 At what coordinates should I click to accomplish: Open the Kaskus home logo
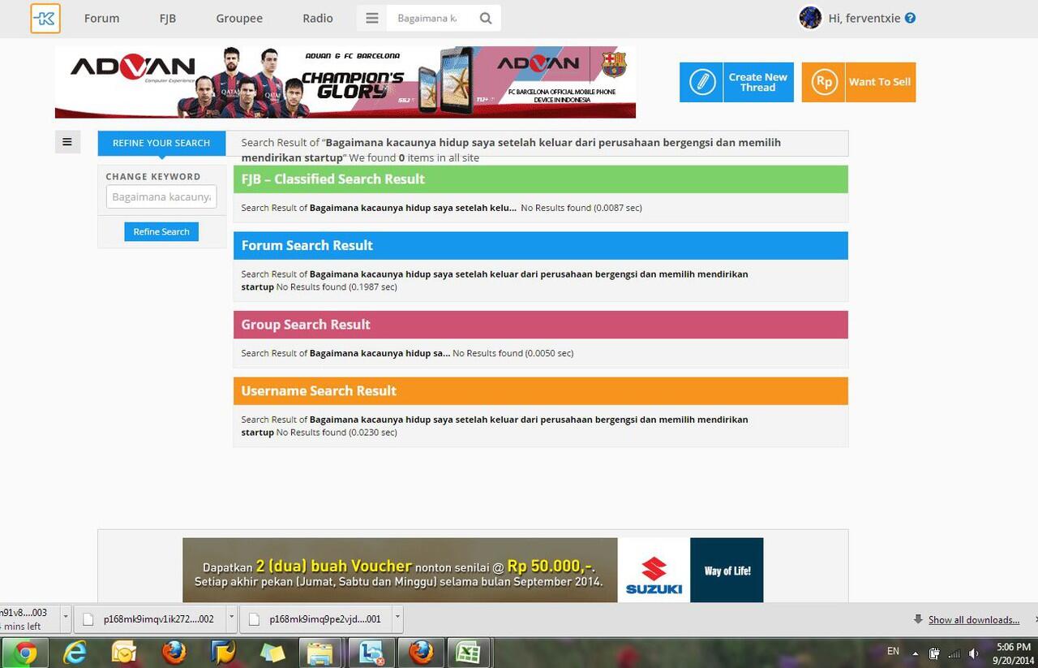pyautogui.click(x=45, y=18)
